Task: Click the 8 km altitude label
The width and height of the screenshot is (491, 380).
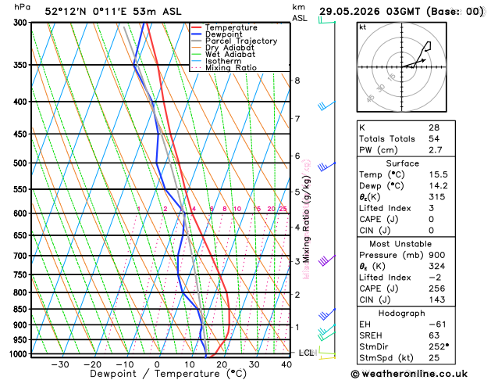Action: (297, 81)
